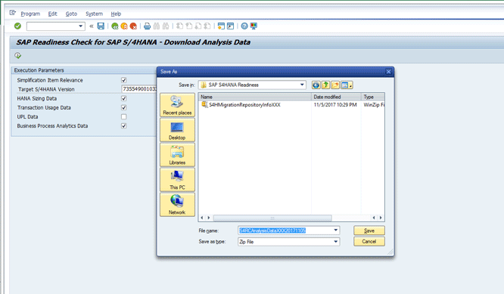Click the Last Page icon
The height and width of the screenshot is (294, 504).
pyautogui.click(x=207, y=26)
